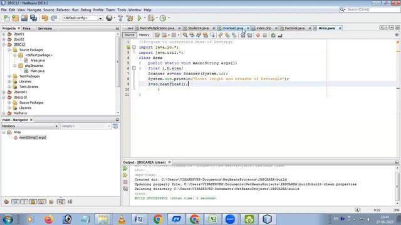
Task: Click the Profile Project clock icon
Action: (x=163, y=18)
